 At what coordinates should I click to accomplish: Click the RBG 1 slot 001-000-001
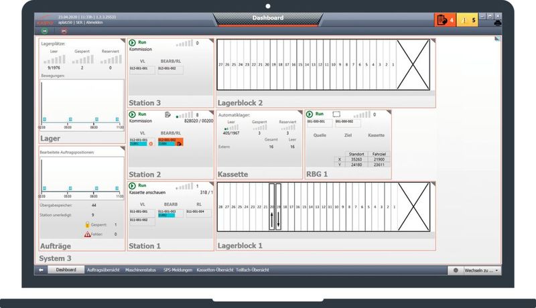pyautogui.click(x=320, y=123)
